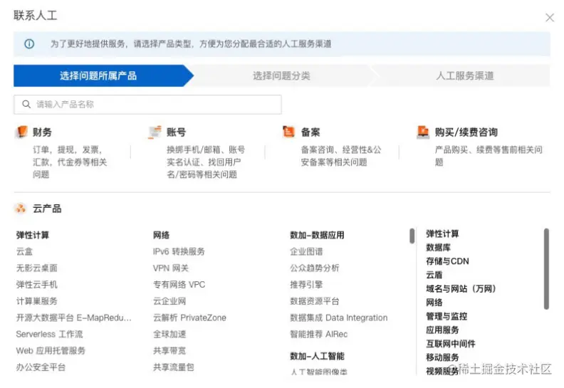Choose the 公众趋势分析 product

click(315, 268)
